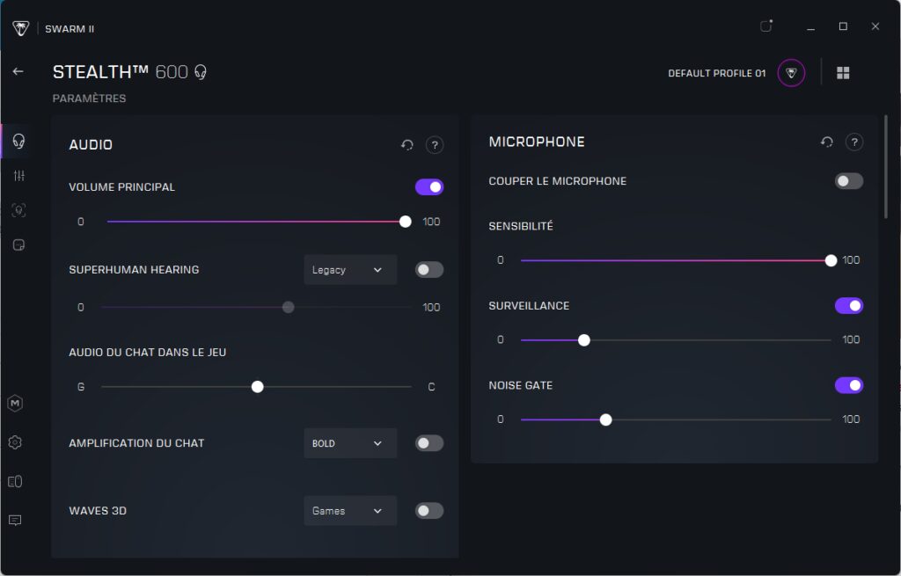Open the grid view icon near profile

(x=843, y=73)
